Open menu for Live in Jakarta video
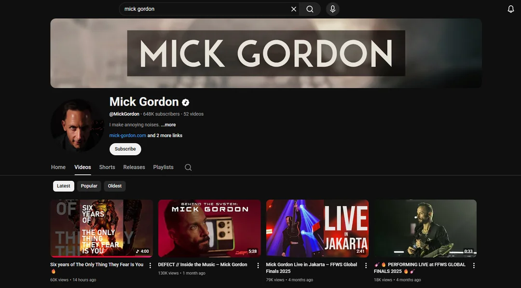Viewport: 521px width, 288px height. click(366, 265)
